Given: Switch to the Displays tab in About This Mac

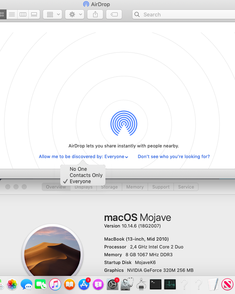Looking at the screenshot, I should coord(84,187).
